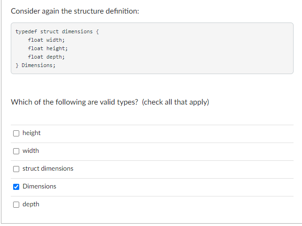
Task: Click the "float height;" code line
Action: point(48,48)
